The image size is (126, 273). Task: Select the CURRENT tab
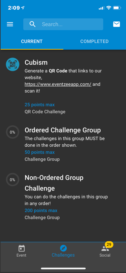(x=32, y=41)
